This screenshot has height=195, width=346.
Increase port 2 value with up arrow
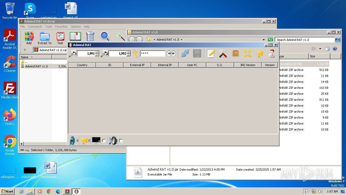pos(129,52)
